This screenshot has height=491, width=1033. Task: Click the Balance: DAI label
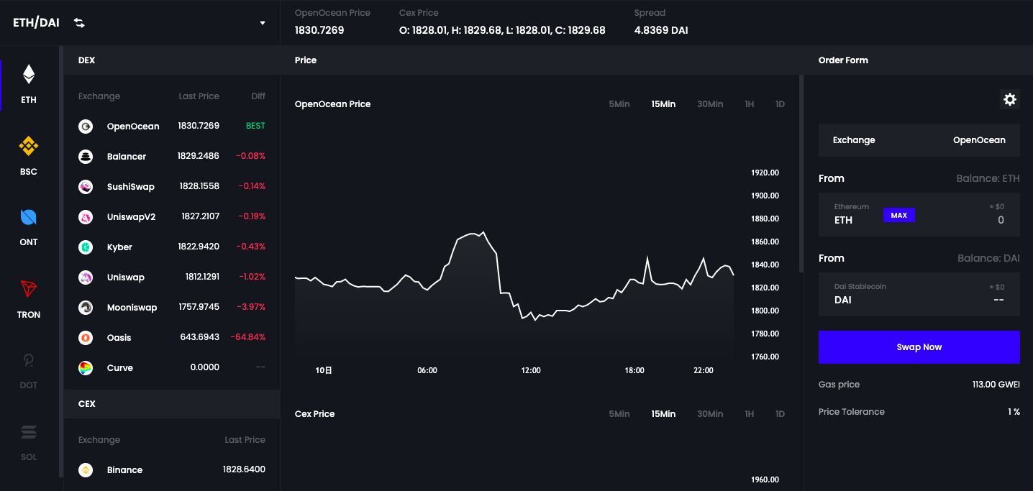[x=988, y=258]
